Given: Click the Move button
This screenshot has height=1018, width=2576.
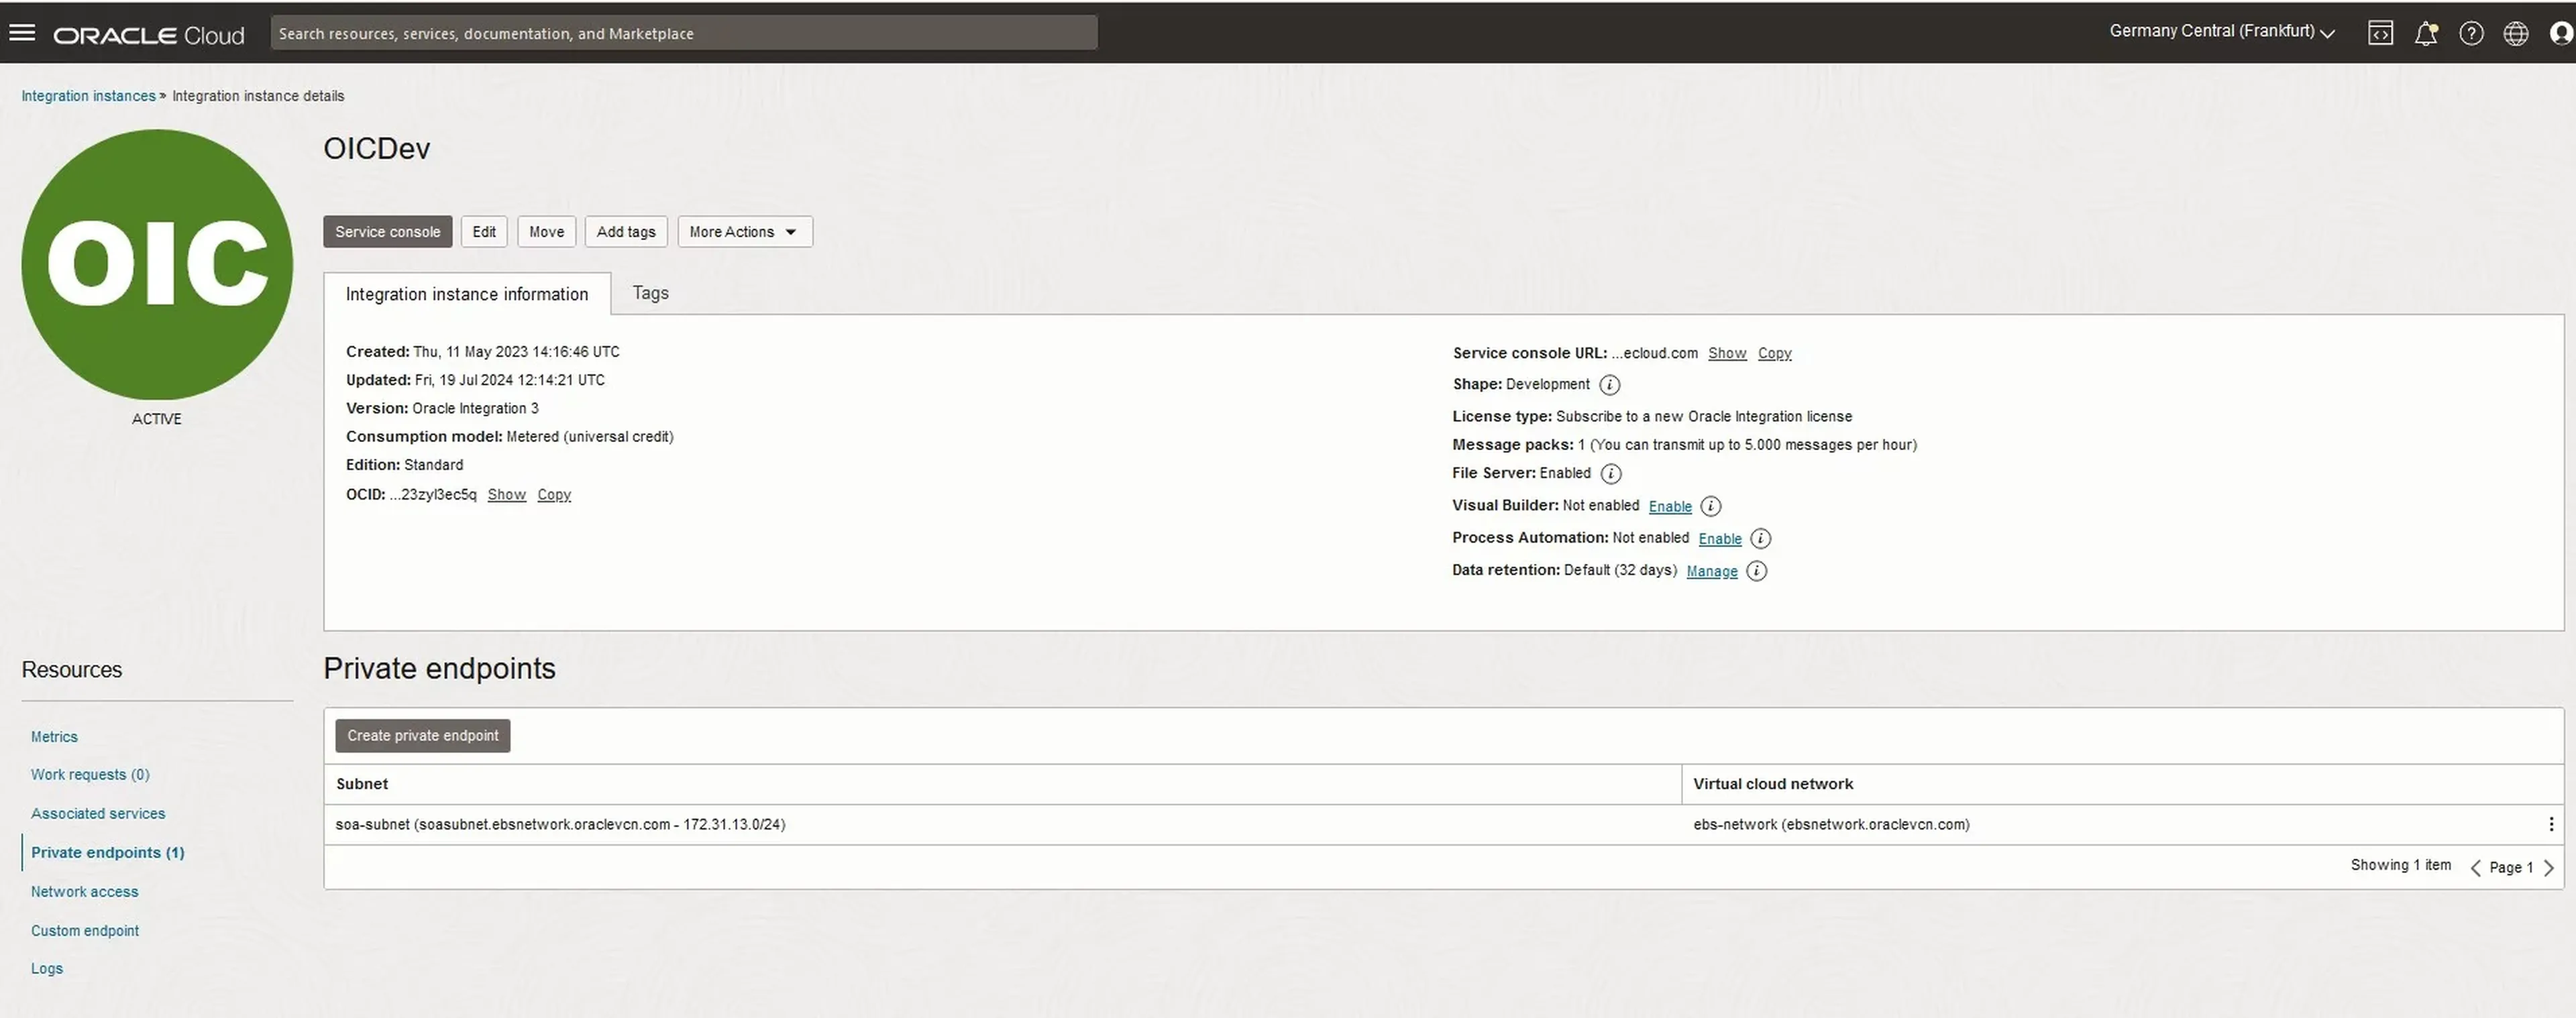Looking at the screenshot, I should (546, 232).
